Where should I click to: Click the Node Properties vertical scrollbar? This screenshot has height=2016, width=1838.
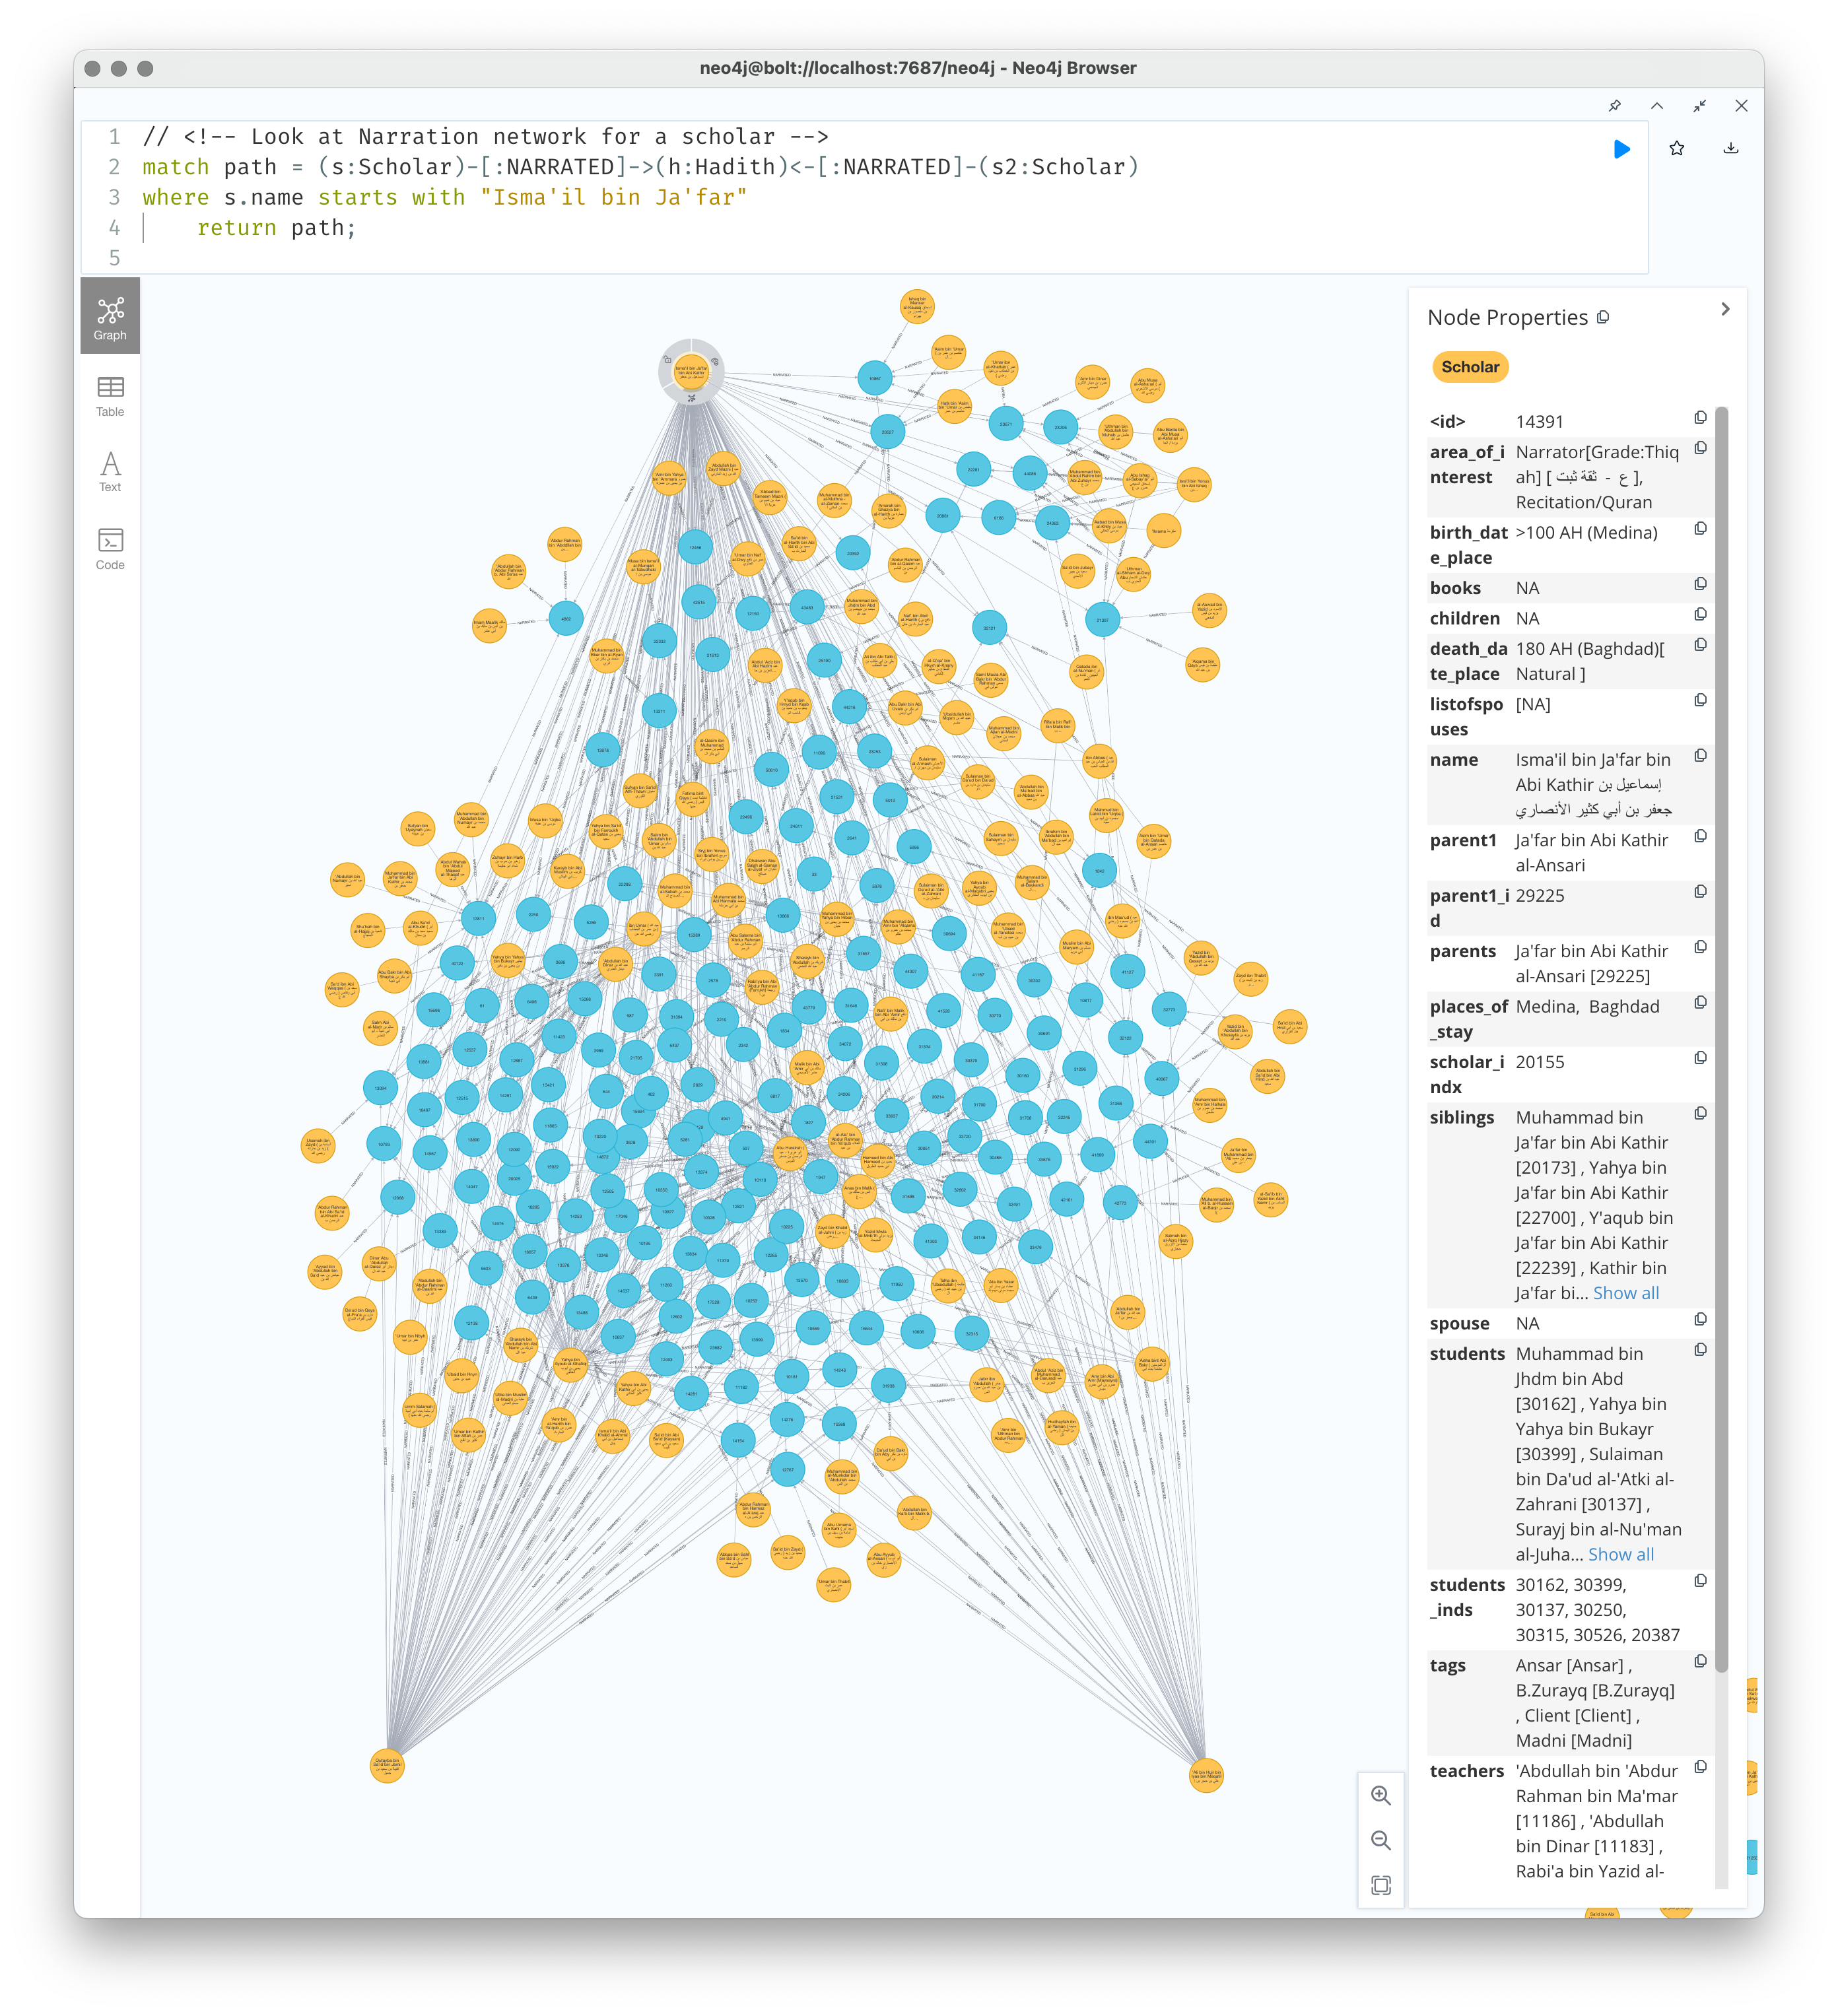1721,1039
